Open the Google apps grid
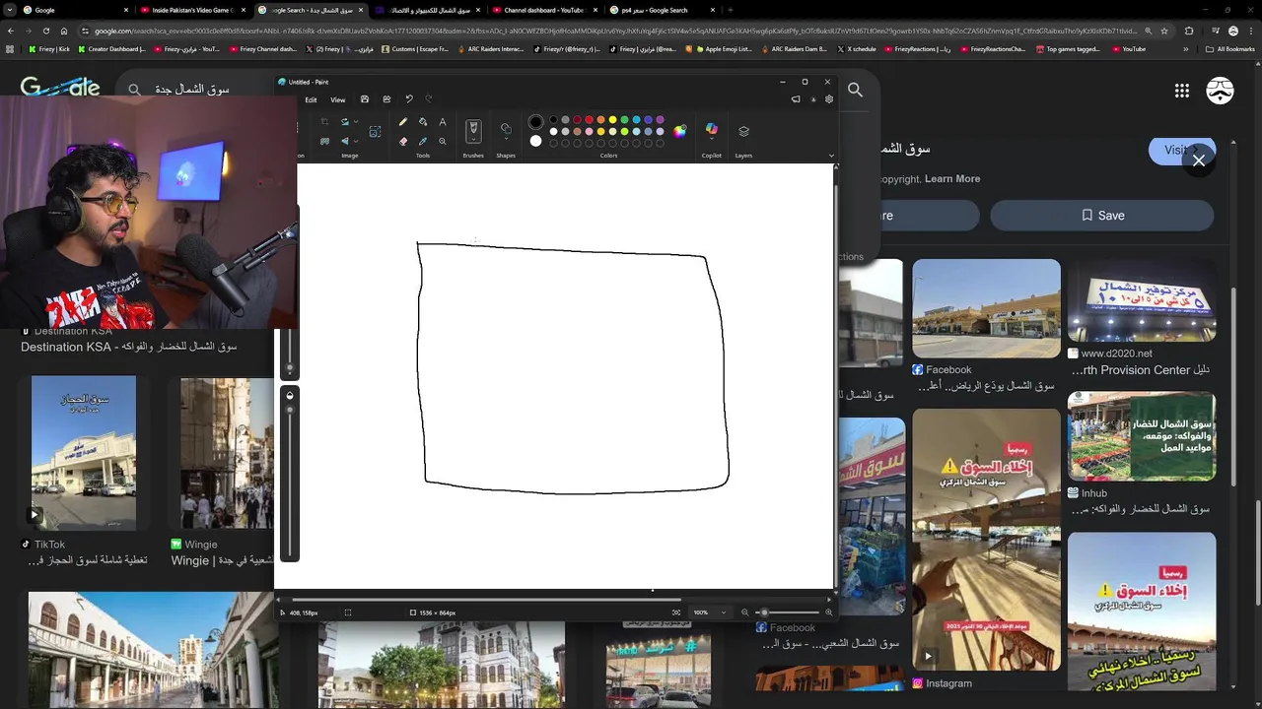The image size is (1262, 709). point(1182,91)
